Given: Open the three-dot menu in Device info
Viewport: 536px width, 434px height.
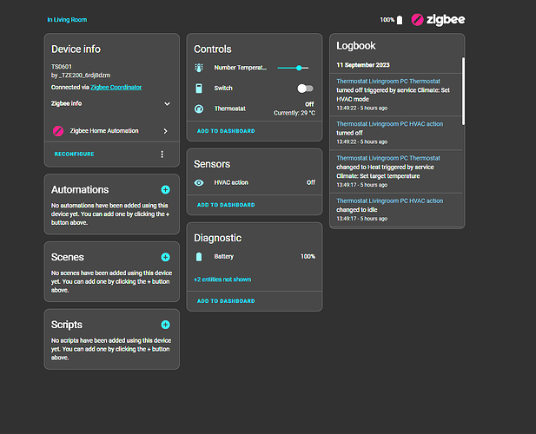Looking at the screenshot, I should [x=162, y=155].
